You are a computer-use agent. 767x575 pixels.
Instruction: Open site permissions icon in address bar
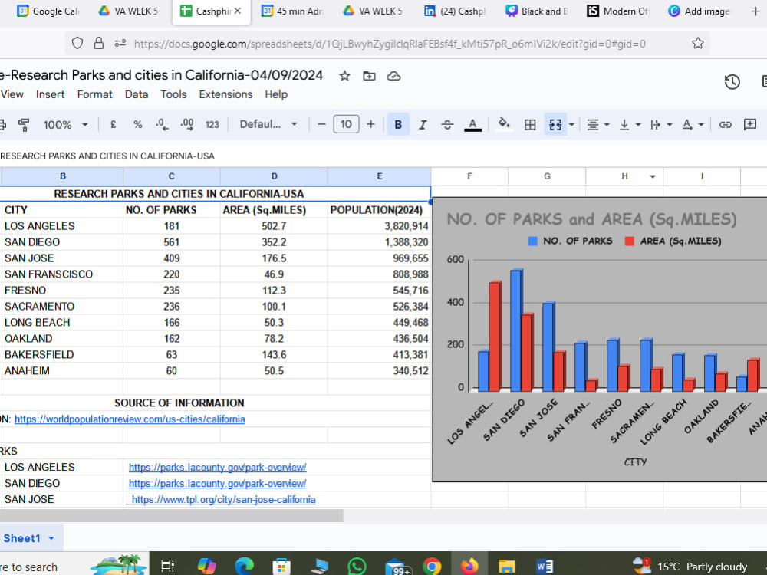pyautogui.click(x=120, y=44)
